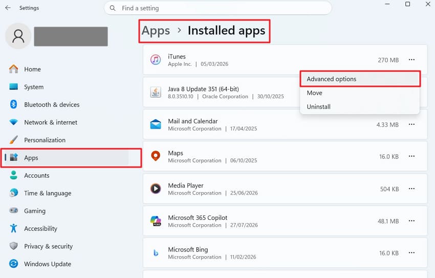Image resolution: width=435 pixels, height=278 pixels.
Task: Click the Time & language clock icon
Action: pyautogui.click(x=13, y=193)
